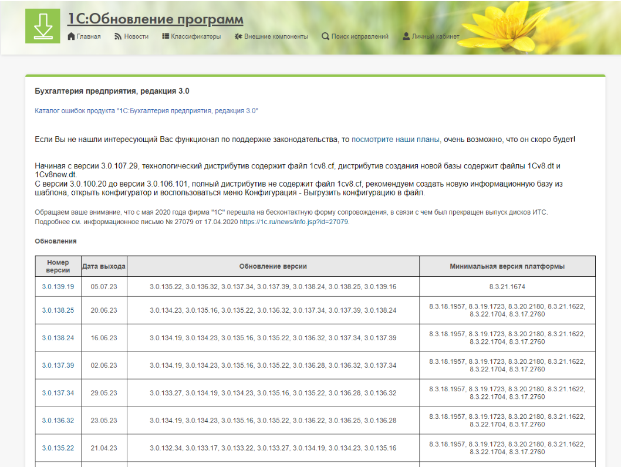The image size is (621, 467).
Task: Click the Обновления section heading
Action: [x=55, y=241]
